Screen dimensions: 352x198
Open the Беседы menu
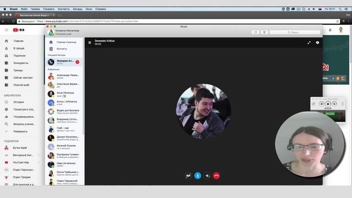point(78,9)
